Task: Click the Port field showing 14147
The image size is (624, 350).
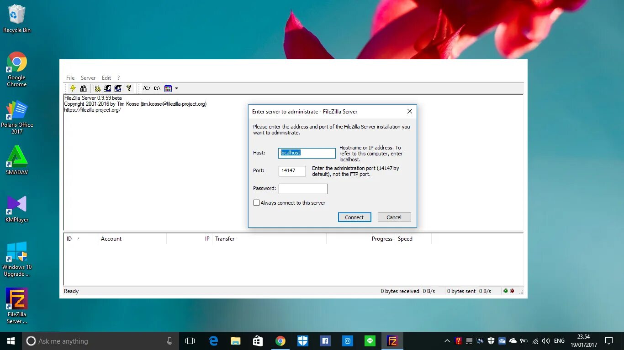Action: point(292,171)
